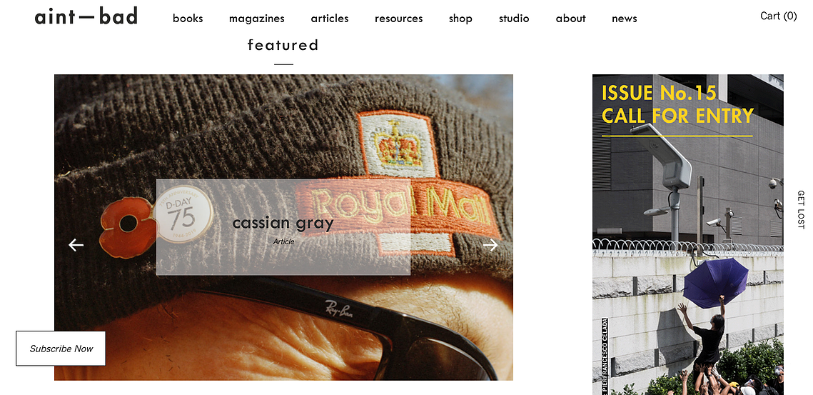Viewport: 813px width, 395px height.
Task: Go to the news page
Action: [x=625, y=19]
